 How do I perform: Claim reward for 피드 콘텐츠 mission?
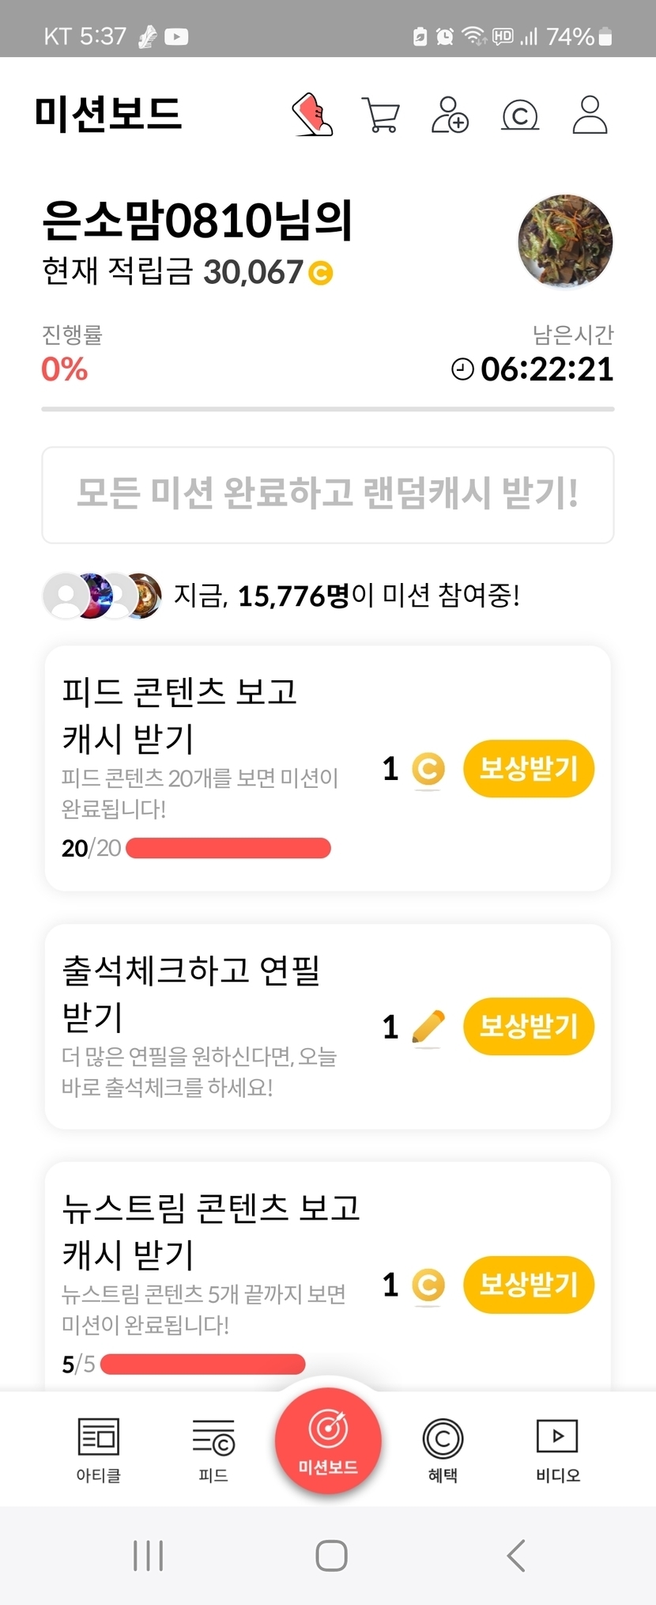coord(528,769)
